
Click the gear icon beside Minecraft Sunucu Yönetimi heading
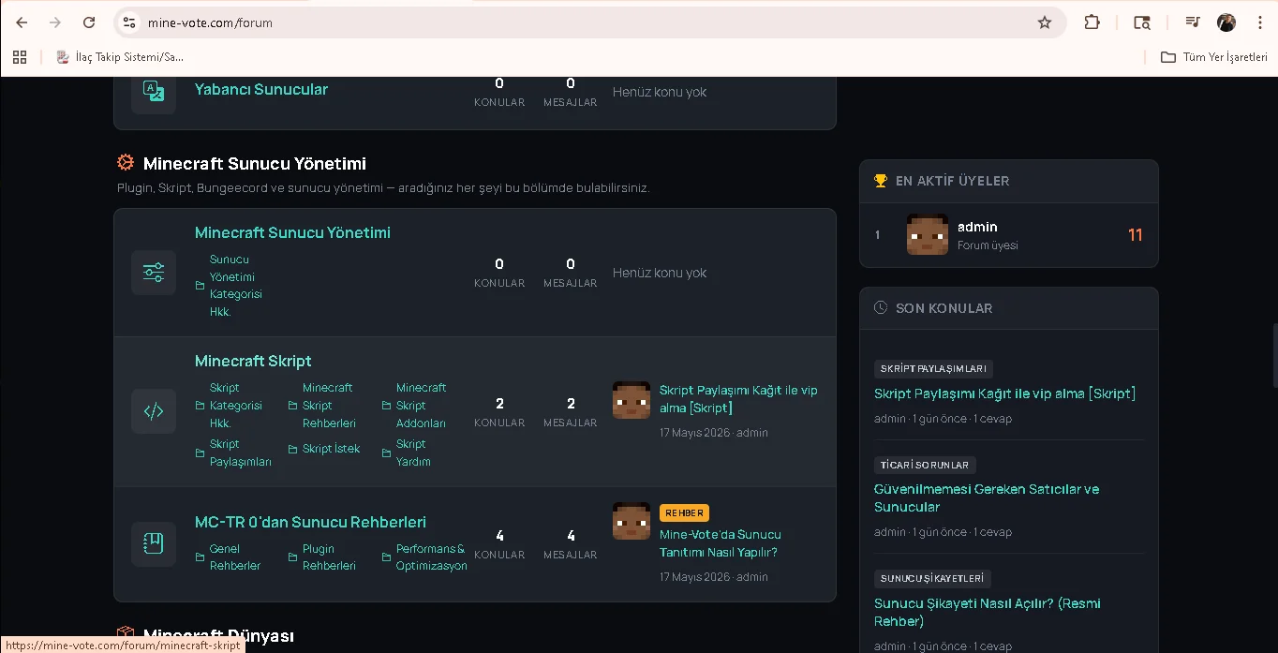coord(126,163)
